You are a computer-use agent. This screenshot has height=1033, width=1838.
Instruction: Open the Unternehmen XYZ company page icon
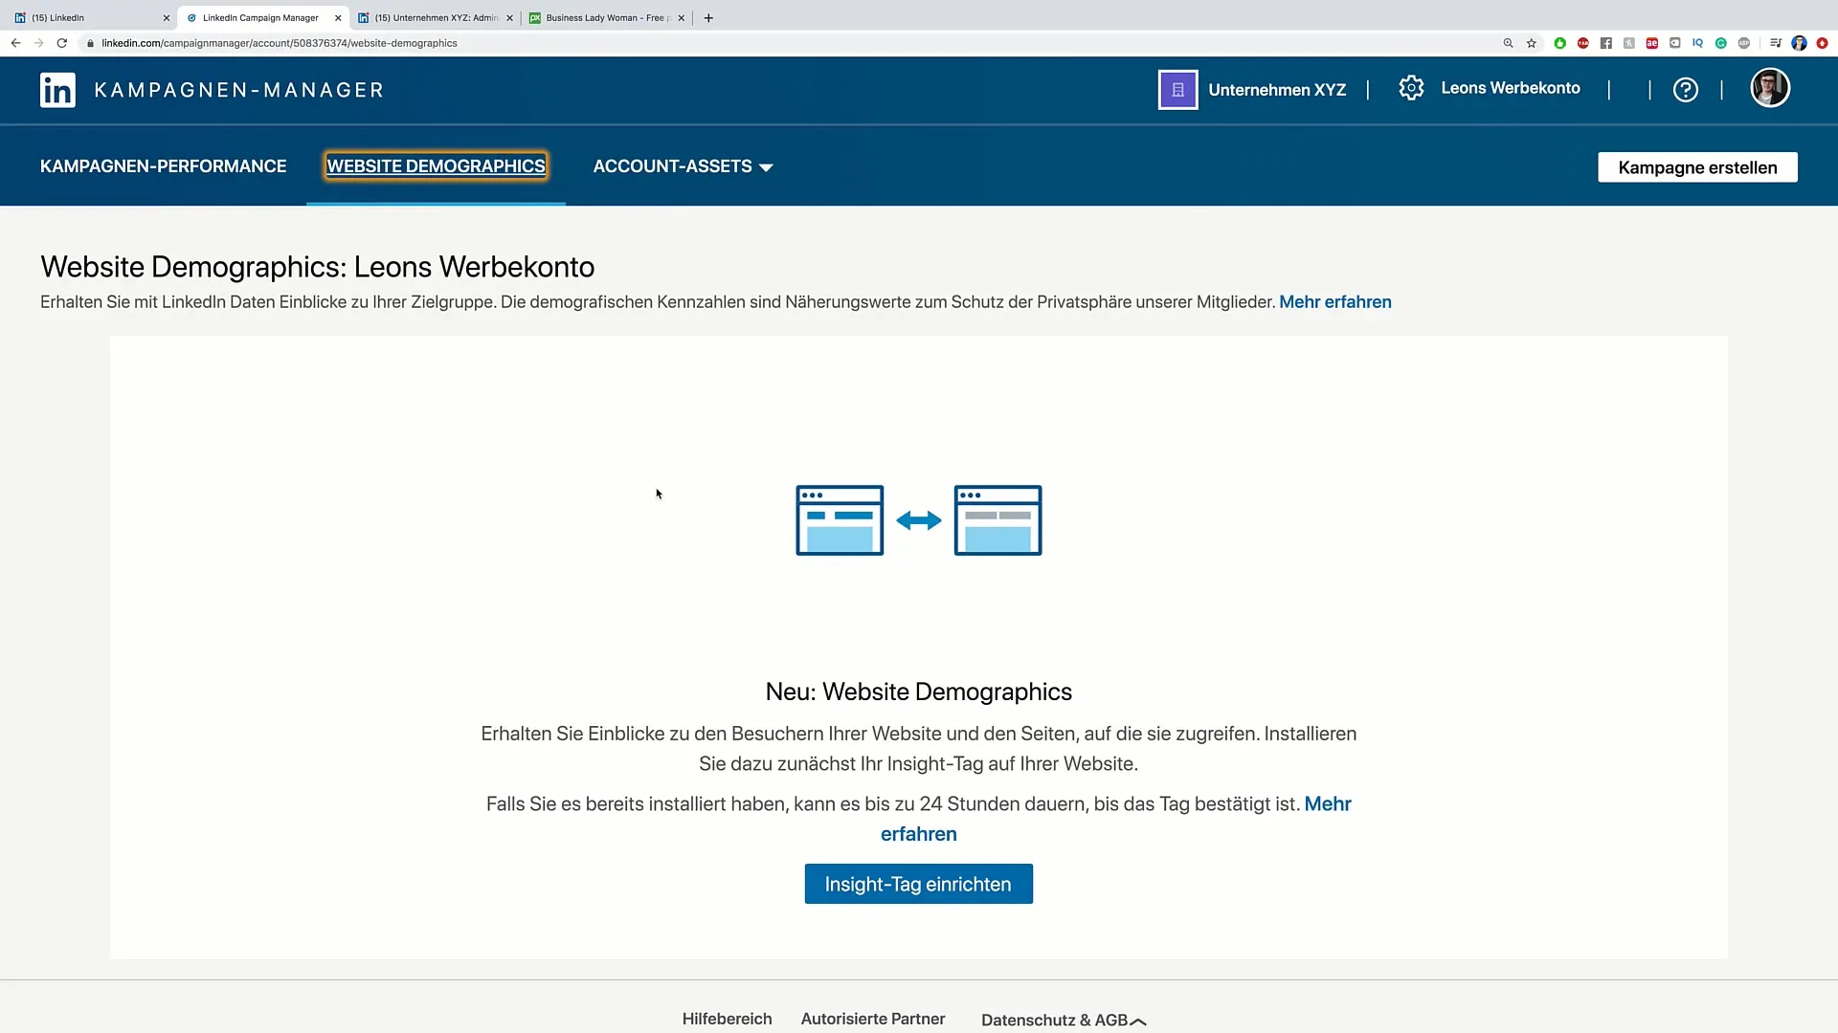[x=1177, y=90]
